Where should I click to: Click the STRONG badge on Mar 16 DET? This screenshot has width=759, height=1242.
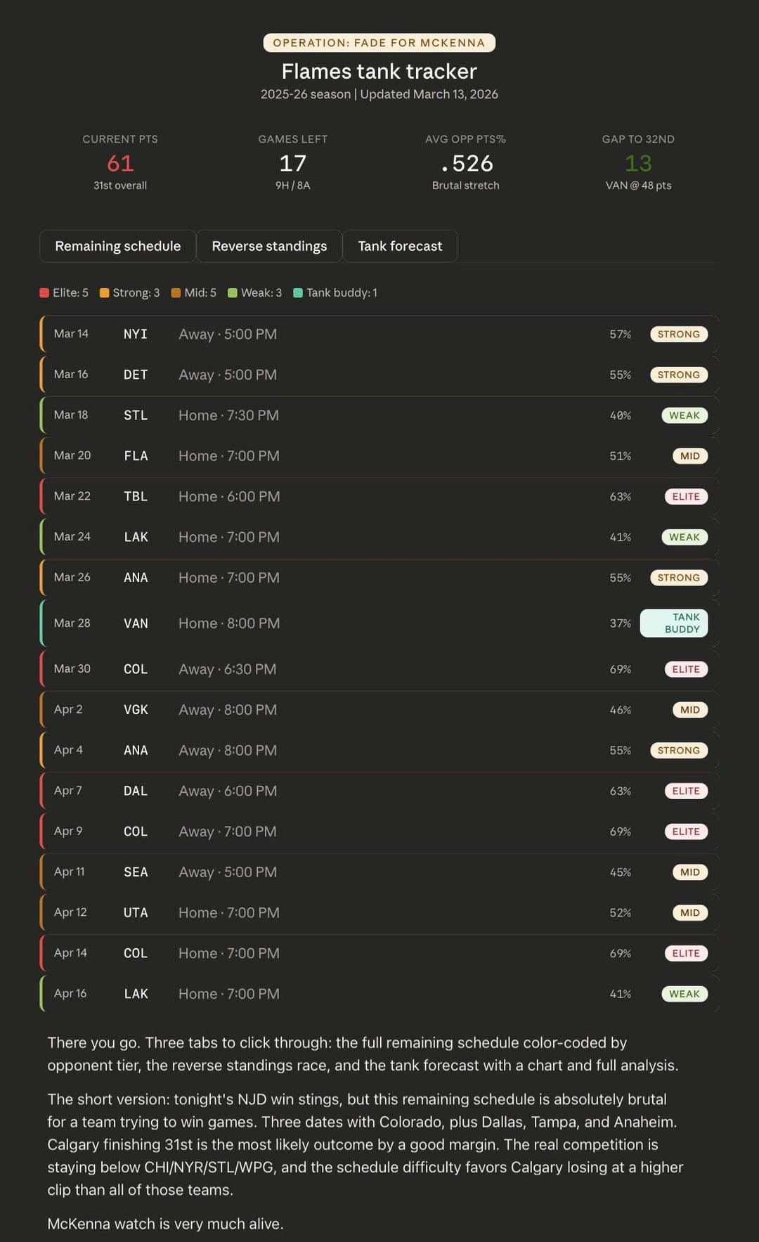(x=678, y=375)
